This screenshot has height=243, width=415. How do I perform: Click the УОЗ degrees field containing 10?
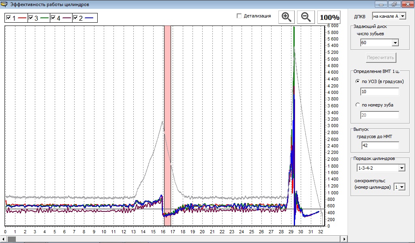click(x=379, y=92)
